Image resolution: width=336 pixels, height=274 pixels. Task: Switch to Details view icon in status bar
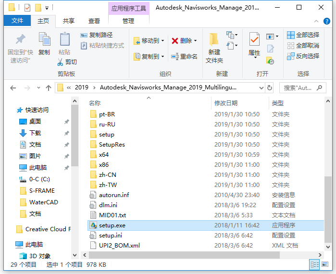pos(314,264)
